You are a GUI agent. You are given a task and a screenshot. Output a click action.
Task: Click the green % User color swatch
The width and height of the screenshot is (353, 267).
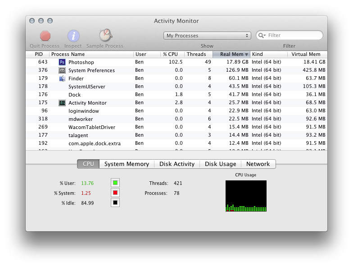point(115,183)
